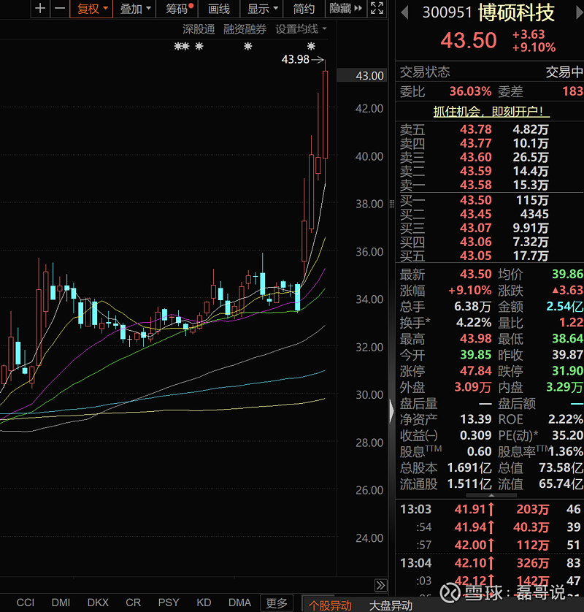Select the DMI indicator tab

click(61, 603)
